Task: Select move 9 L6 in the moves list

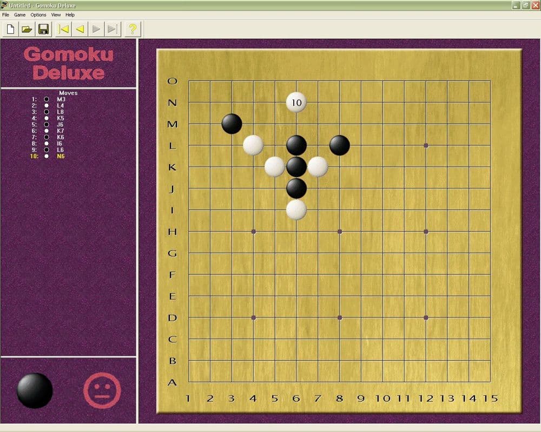Action: click(48, 150)
